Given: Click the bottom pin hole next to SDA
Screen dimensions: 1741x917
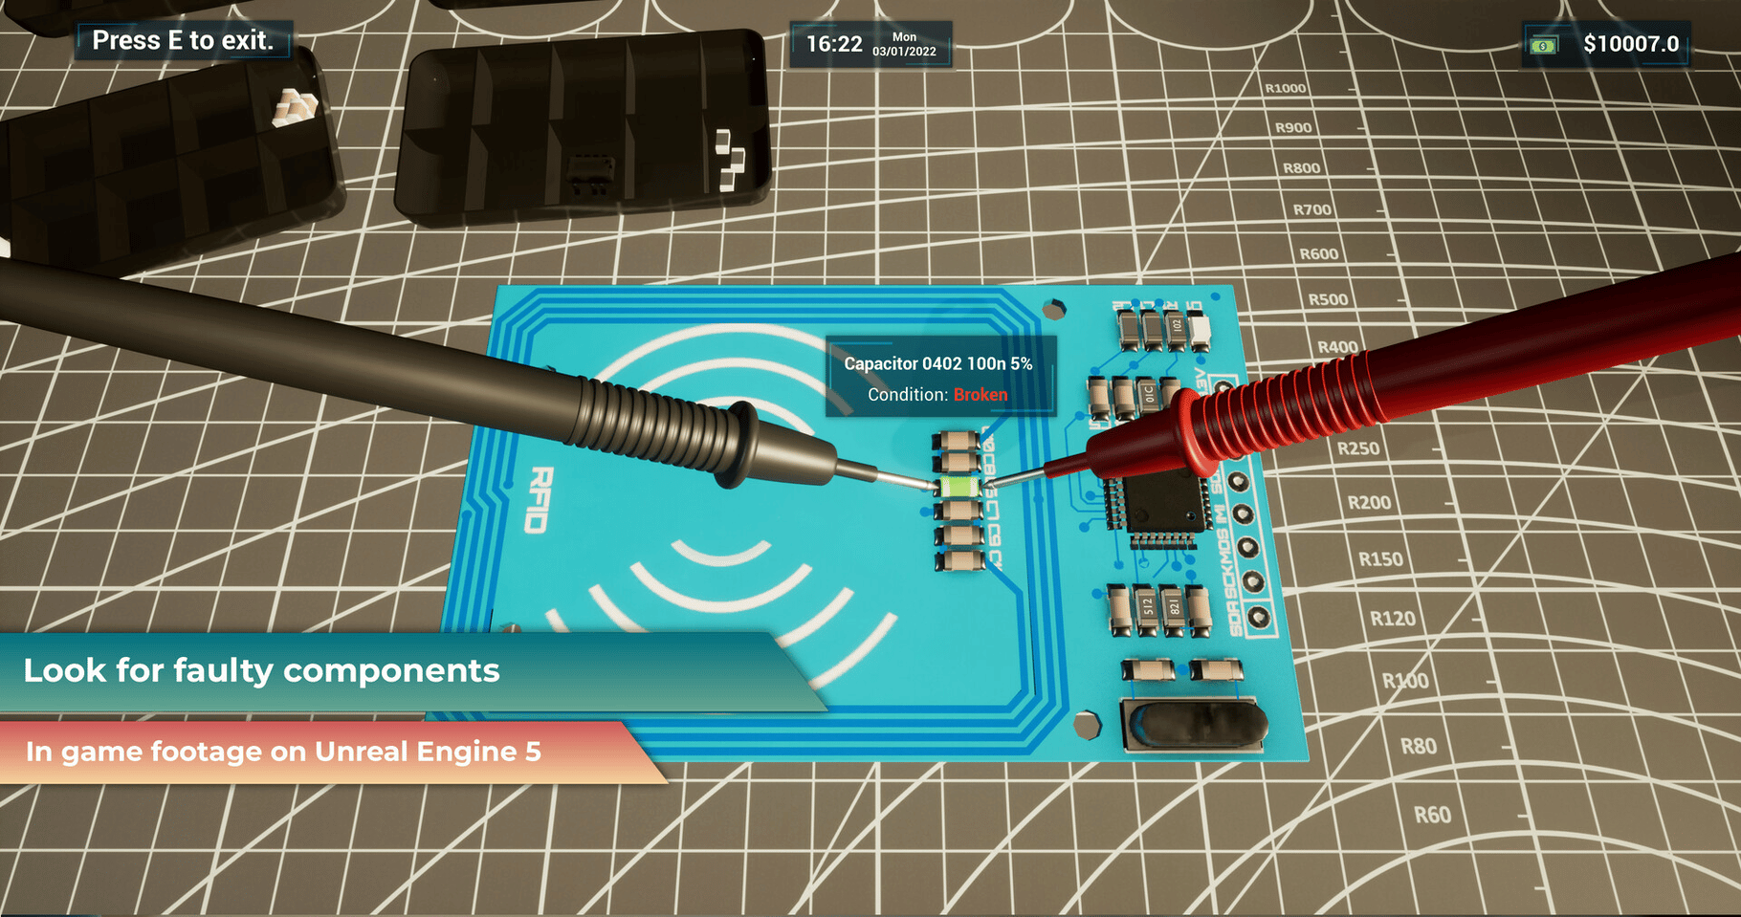Looking at the screenshot, I should coord(1259,617).
